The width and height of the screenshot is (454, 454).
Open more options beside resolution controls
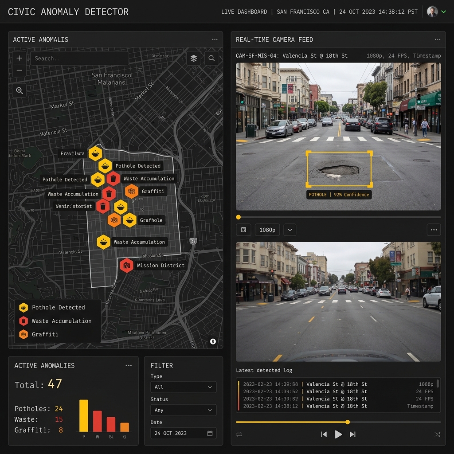[434, 230]
